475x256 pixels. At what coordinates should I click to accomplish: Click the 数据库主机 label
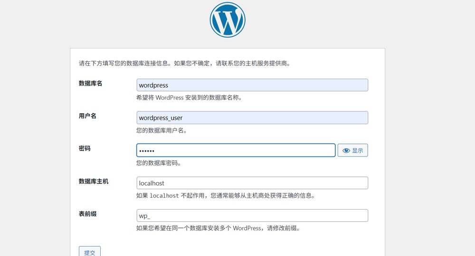[x=94, y=181]
